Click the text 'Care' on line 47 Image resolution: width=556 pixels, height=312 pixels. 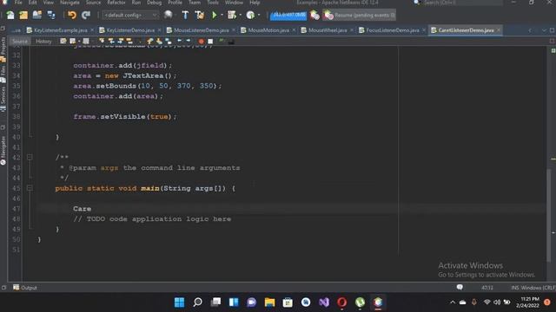[83, 209]
